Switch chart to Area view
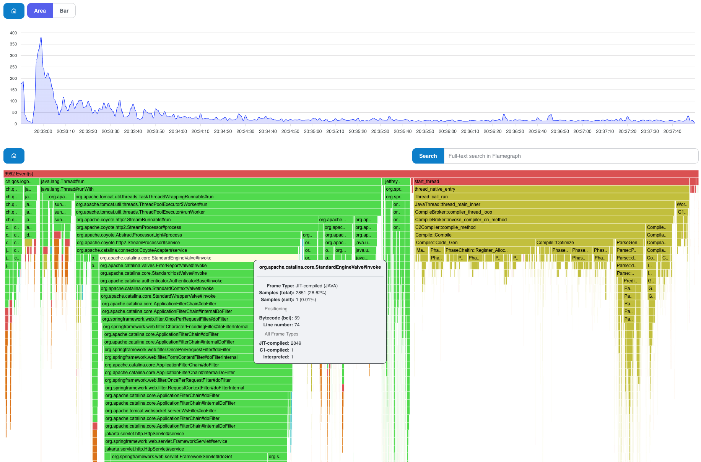This screenshot has height=462, width=701. 40,11
